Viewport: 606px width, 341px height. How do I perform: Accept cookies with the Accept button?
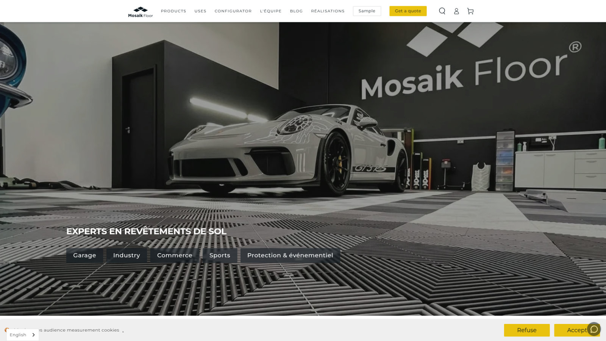tap(577, 330)
